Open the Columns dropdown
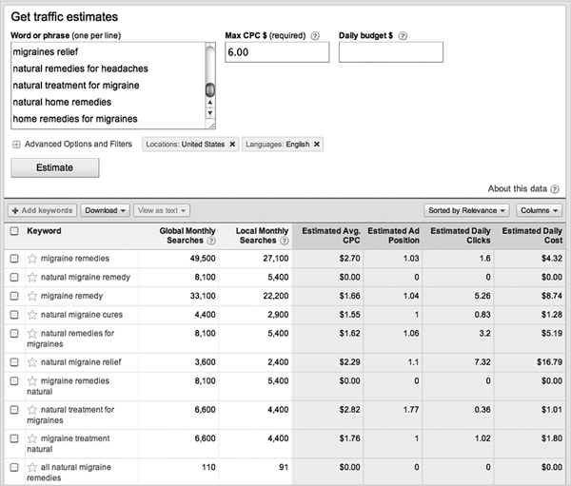Viewport: 571px width, 486px height. [x=539, y=210]
